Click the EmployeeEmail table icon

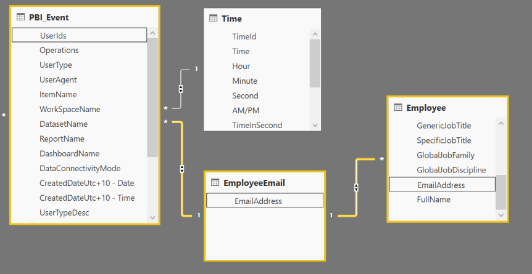coord(215,182)
